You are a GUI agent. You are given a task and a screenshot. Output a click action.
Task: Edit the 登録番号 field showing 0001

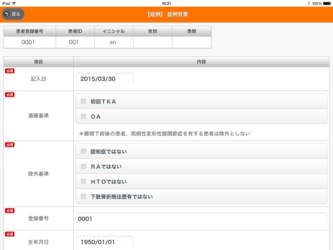201,218
